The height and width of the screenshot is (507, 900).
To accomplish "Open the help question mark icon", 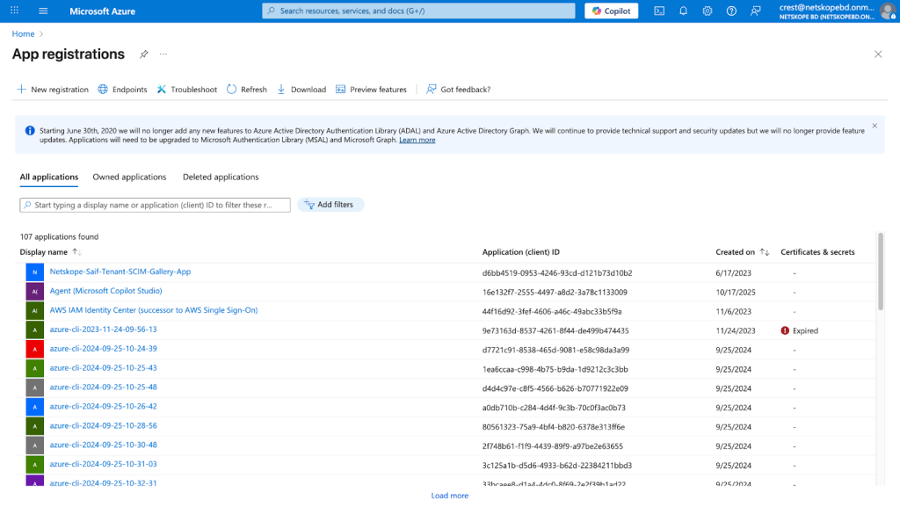I will click(731, 11).
